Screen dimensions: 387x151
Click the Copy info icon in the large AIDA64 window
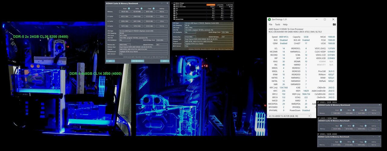(154, 8)
